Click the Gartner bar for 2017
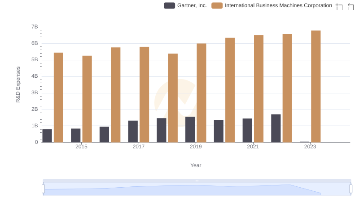The height and width of the screenshot is (206, 359). pos(133,131)
